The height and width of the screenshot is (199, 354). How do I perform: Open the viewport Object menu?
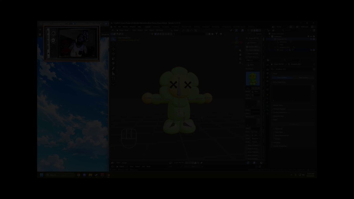(151, 30)
